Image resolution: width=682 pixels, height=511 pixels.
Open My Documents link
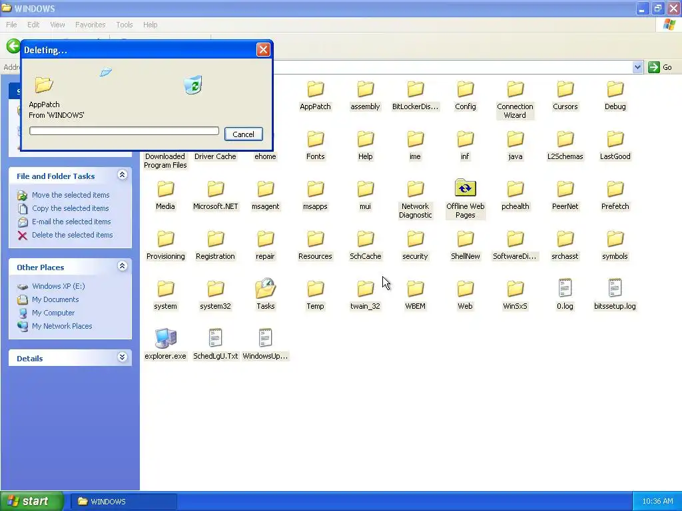tap(55, 300)
